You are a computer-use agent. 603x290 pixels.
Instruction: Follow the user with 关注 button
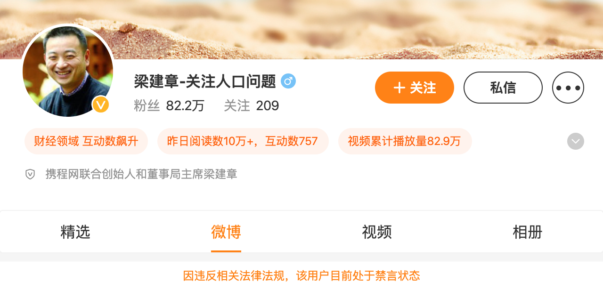pyautogui.click(x=415, y=88)
